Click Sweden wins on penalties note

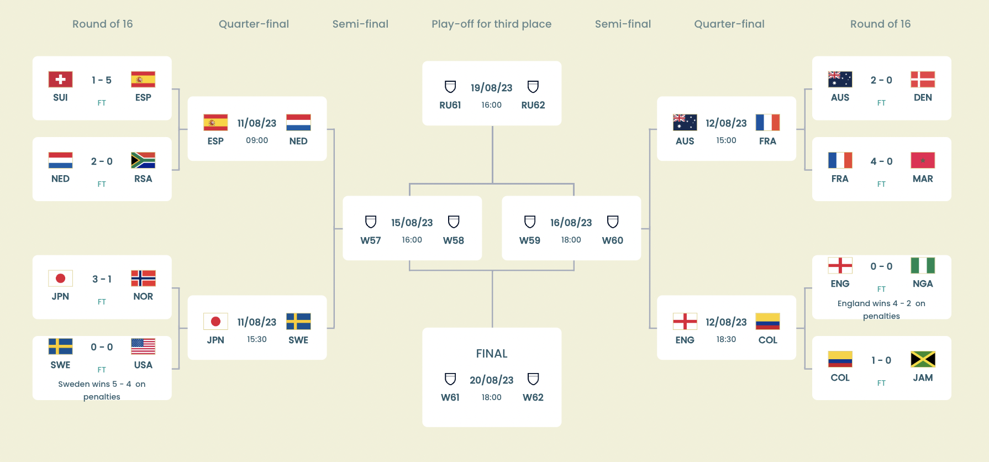point(102,390)
